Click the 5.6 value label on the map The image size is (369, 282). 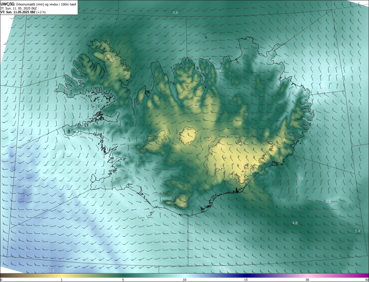[x=175, y=13]
